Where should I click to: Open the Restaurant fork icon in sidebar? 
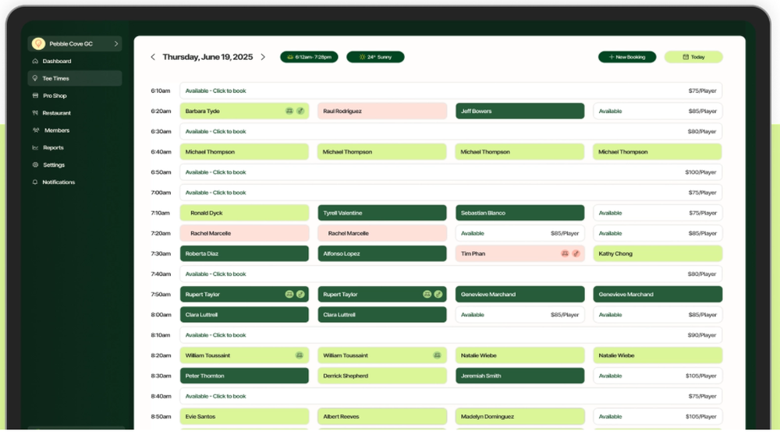[35, 113]
